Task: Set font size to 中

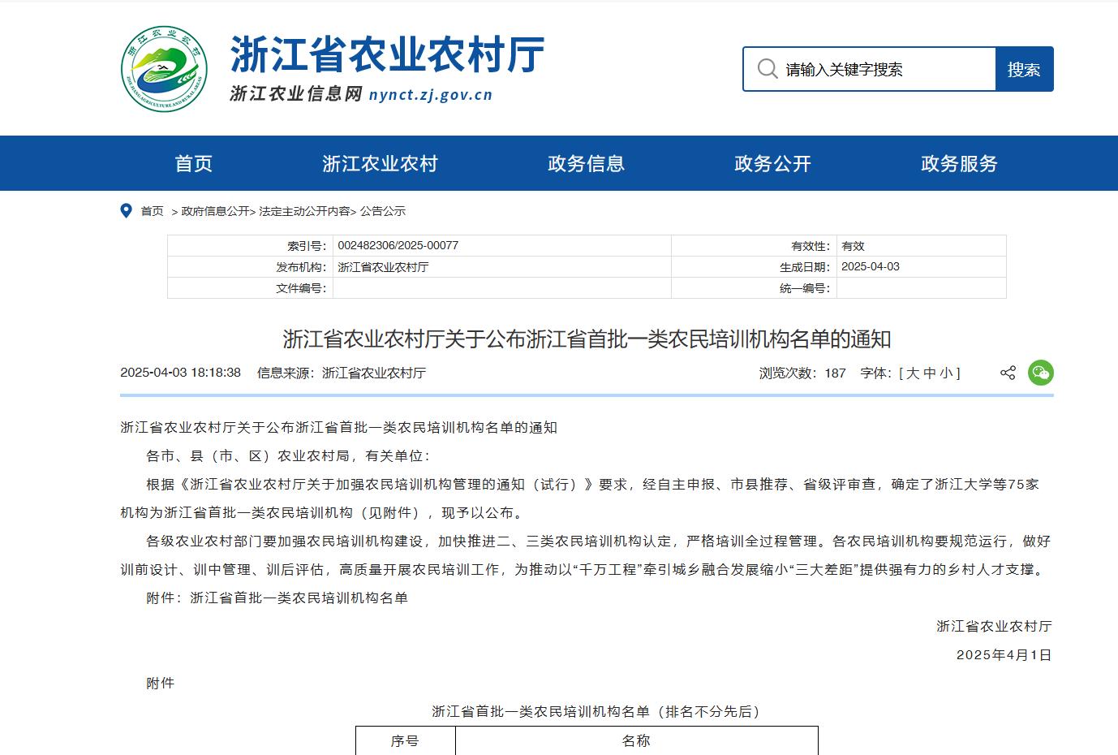Action: (930, 373)
